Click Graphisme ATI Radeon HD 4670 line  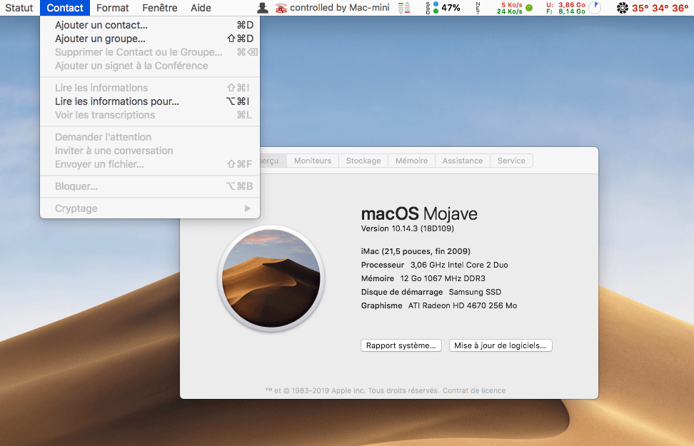438,305
